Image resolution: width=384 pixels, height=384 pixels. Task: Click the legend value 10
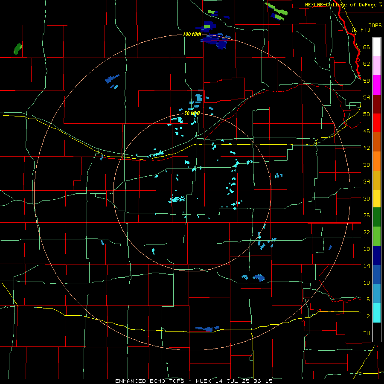point(367,283)
